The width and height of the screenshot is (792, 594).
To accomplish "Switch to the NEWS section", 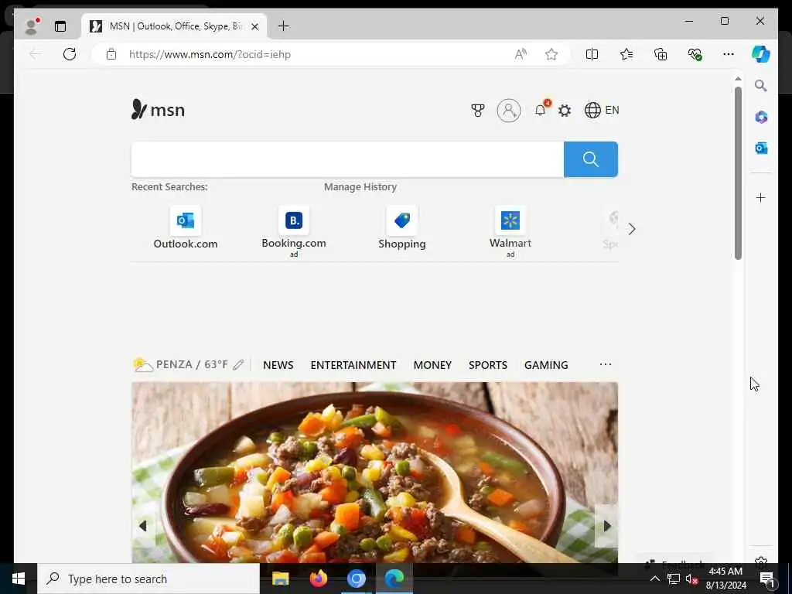I will pos(278,365).
